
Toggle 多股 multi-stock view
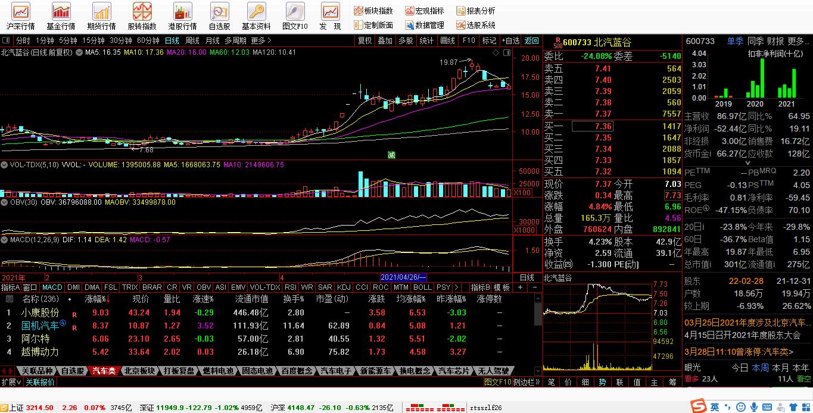[x=406, y=40]
